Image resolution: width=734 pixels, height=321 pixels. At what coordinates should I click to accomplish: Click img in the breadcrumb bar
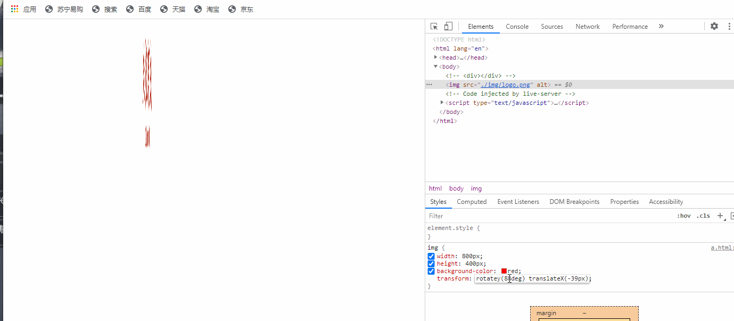(476, 188)
